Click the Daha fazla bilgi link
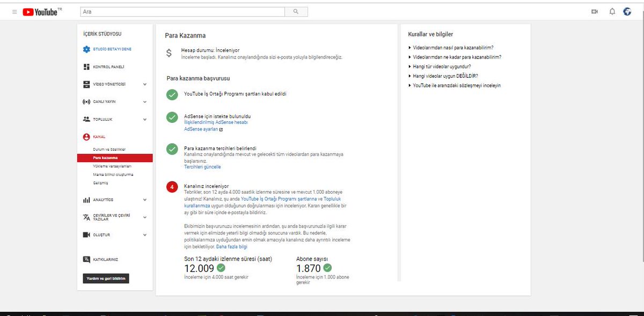Screen dimensions: 644x316 tap(232, 247)
